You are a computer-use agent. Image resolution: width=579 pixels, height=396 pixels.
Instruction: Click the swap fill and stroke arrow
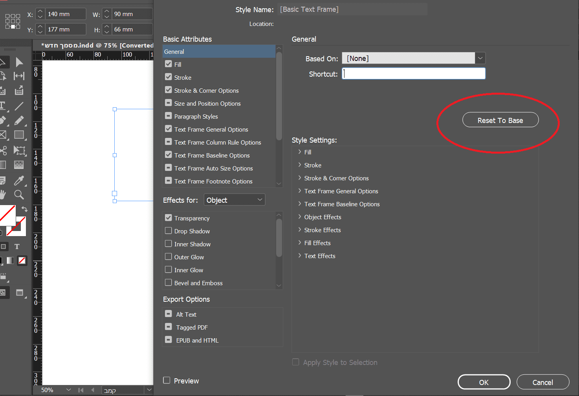(24, 209)
